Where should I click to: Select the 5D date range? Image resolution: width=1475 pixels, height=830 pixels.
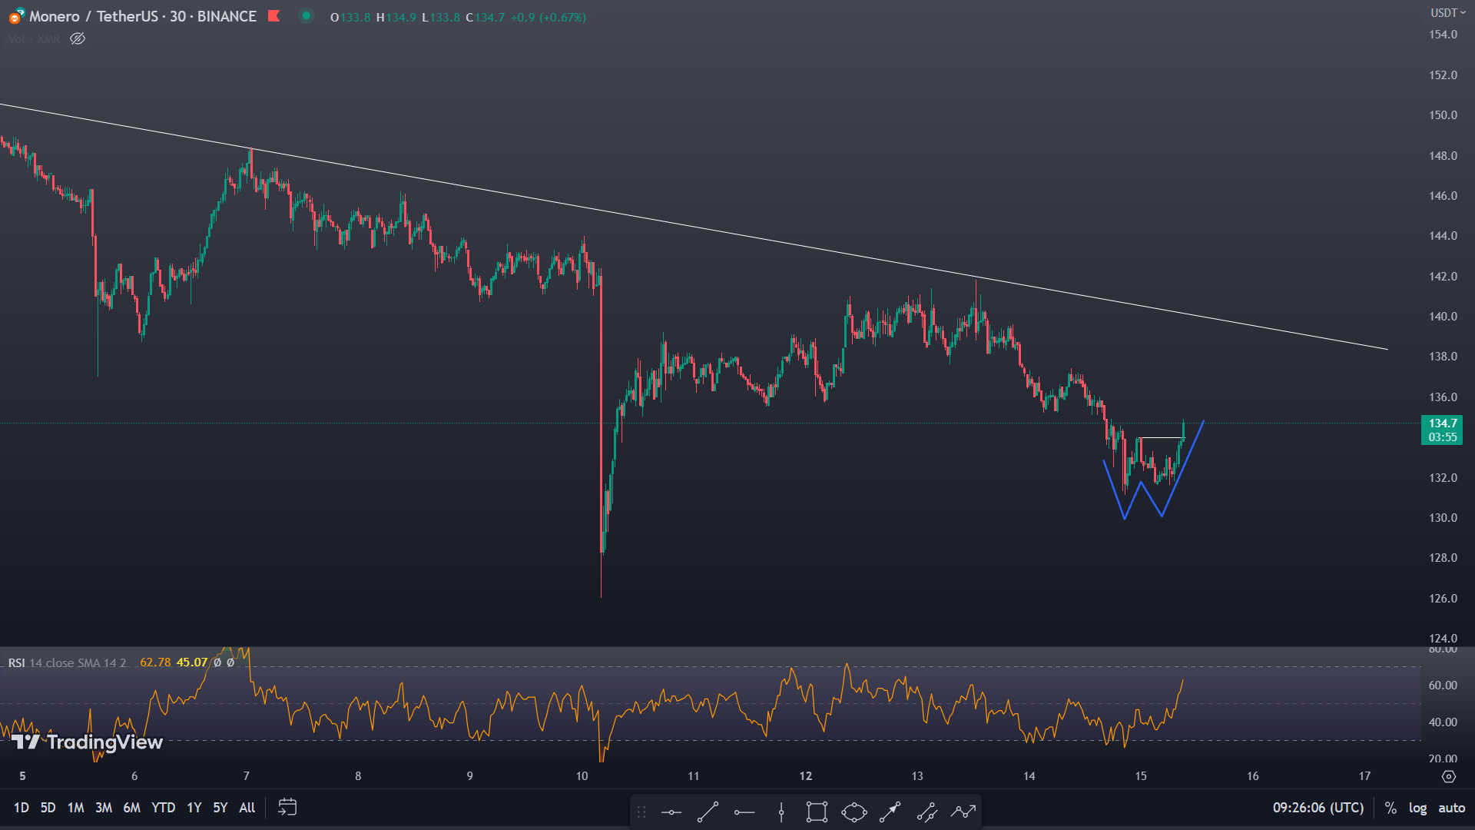pos(48,808)
